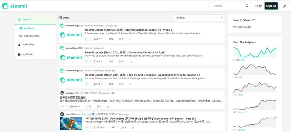The height and width of the screenshot is (132, 291).
Task: Click trafalgar's avatar image
Action: 62,93
